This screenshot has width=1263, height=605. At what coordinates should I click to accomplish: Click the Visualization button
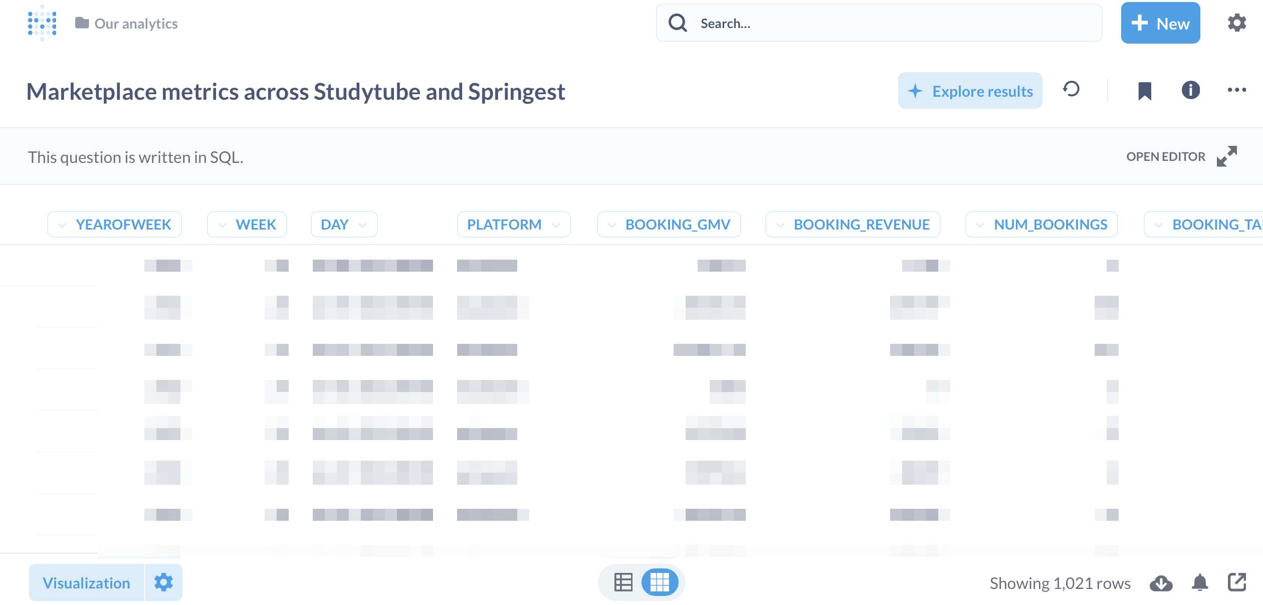[86, 583]
